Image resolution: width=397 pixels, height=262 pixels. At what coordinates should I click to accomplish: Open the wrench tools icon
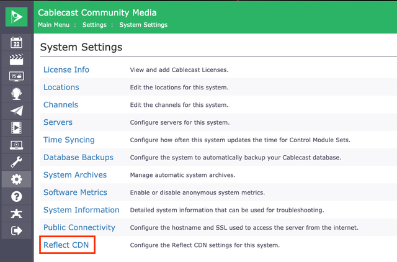pyautogui.click(x=17, y=162)
